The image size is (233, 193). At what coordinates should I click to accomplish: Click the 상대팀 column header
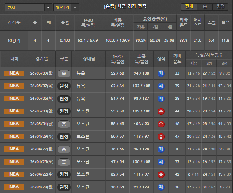[x=89, y=59]
